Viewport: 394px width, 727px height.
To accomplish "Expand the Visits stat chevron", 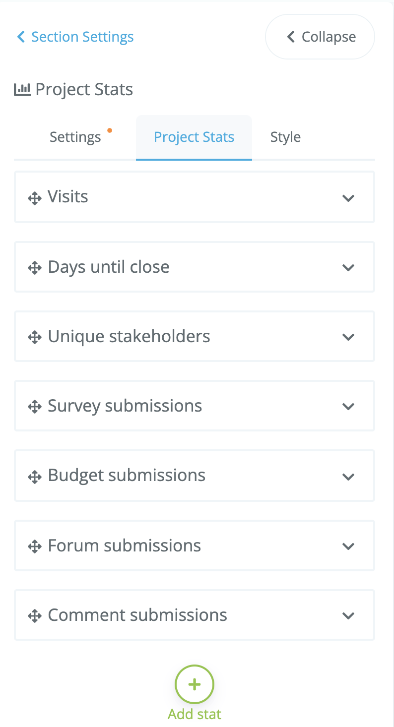I will 348,198.
